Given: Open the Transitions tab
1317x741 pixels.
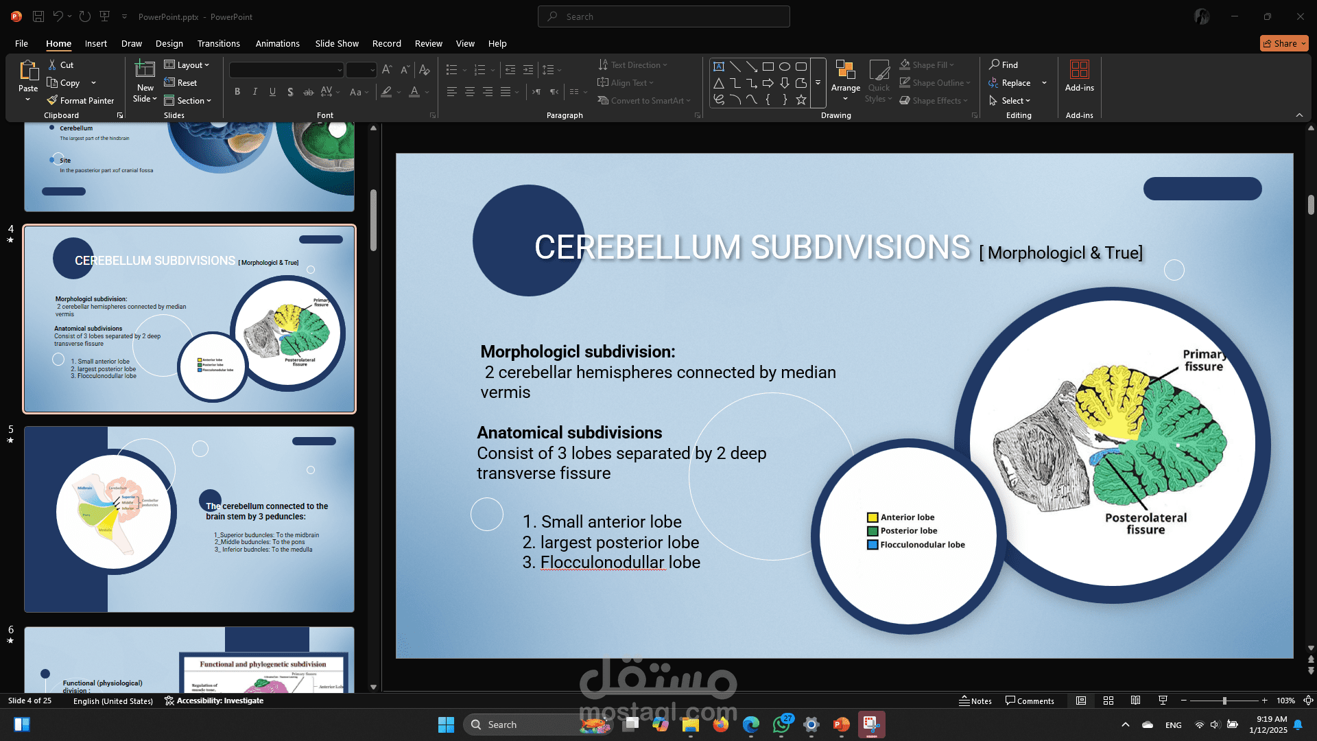Looking at the screenshot, I should tap(218, 43).
